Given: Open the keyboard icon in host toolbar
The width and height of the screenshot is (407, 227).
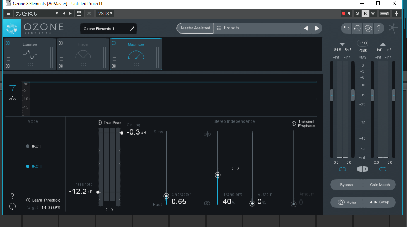Looking at the screenshot, I should coord(384,13).
